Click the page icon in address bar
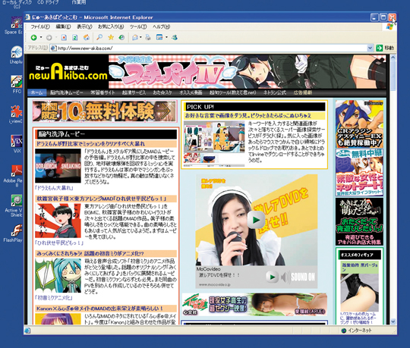The image size is (410, 348). click(53, 48)
